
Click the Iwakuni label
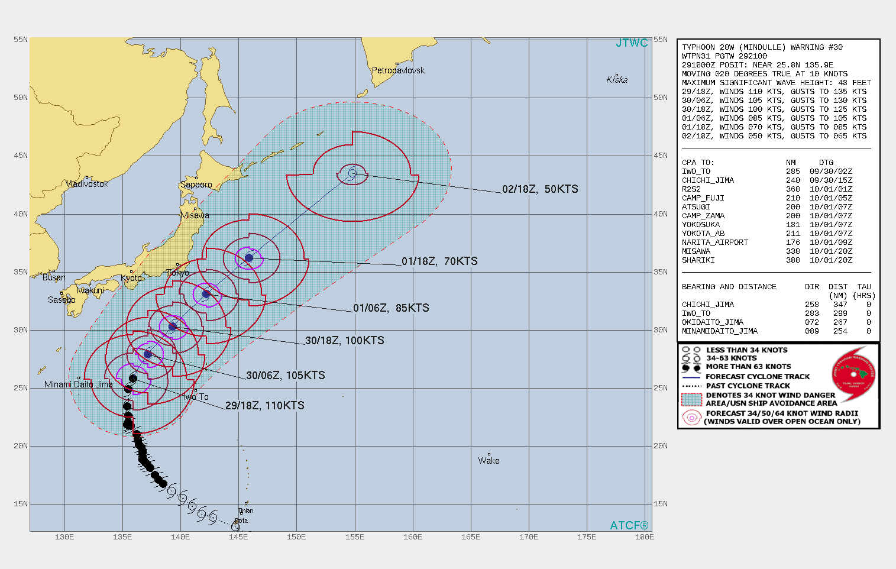coord(90,290)
